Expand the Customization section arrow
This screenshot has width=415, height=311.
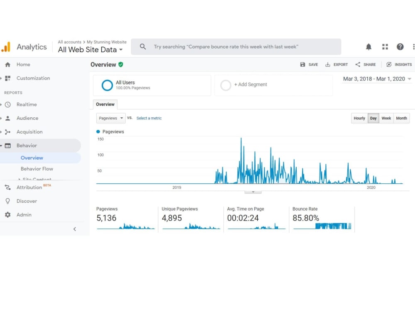pyautogui.click(x=1, y=78)
